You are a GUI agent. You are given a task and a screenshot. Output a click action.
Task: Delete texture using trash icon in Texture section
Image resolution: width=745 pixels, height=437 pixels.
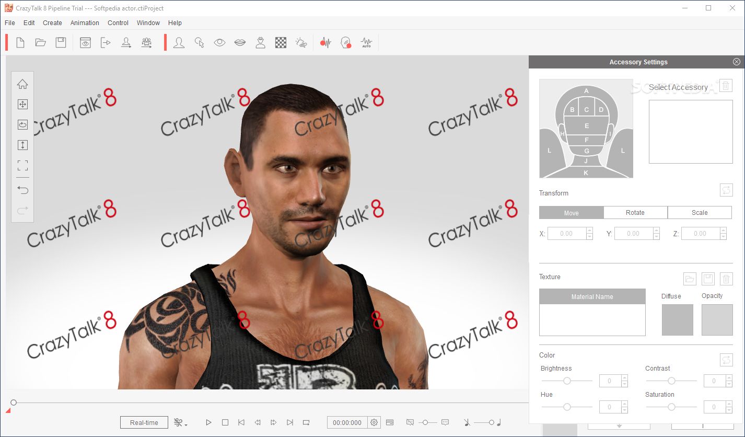[x=726, y=279]
